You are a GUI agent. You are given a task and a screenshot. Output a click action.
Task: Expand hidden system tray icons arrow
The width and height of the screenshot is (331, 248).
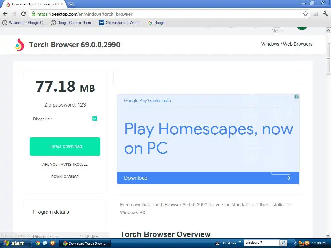click(295, 243)
